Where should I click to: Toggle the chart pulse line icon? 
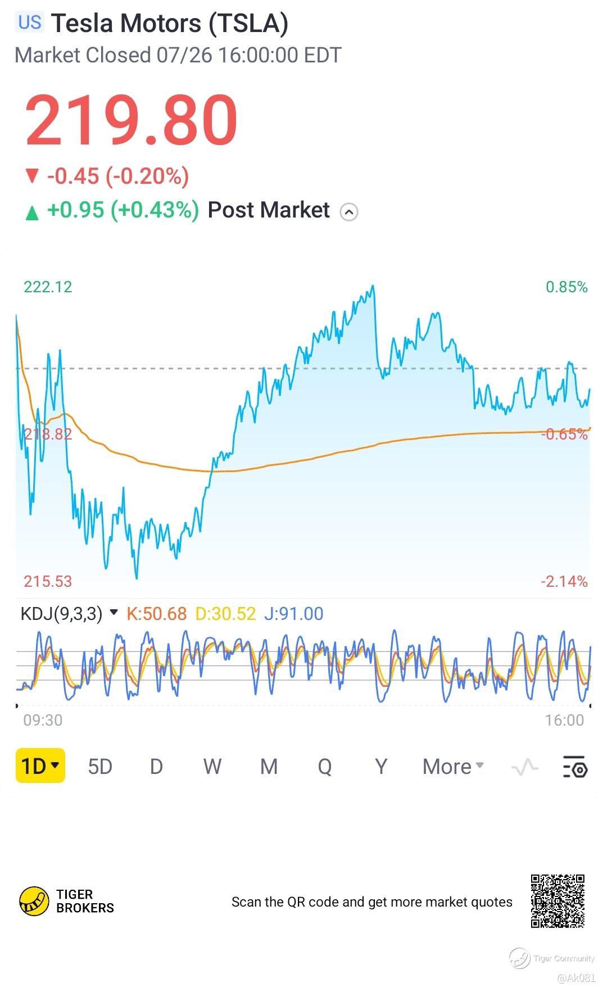(x=524, y=767)
